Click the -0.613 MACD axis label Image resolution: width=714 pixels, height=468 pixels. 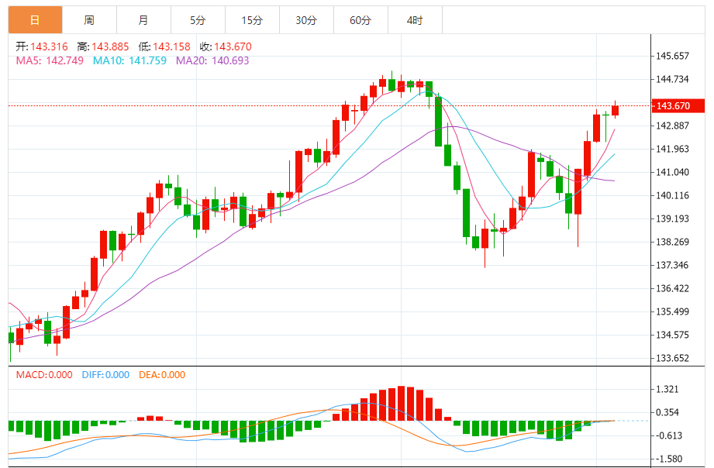(667, 435)
